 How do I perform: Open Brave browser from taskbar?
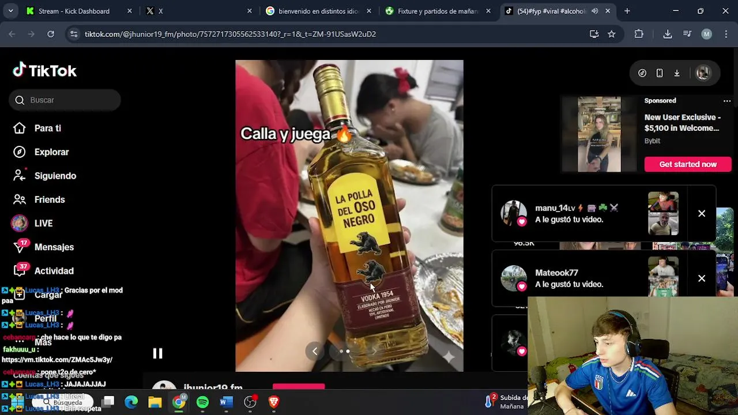point(274,402)
